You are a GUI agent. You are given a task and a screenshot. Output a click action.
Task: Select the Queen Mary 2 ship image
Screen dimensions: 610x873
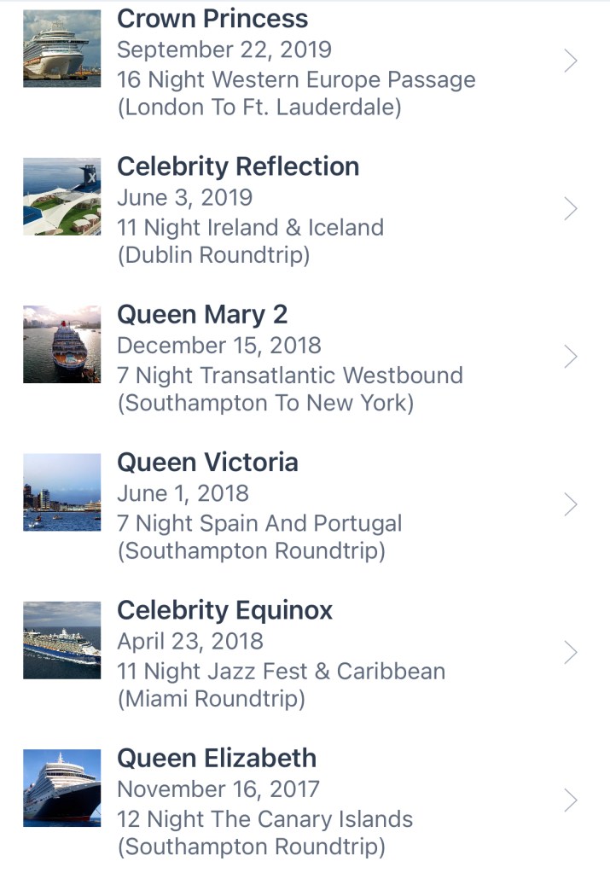click(61, 345)
